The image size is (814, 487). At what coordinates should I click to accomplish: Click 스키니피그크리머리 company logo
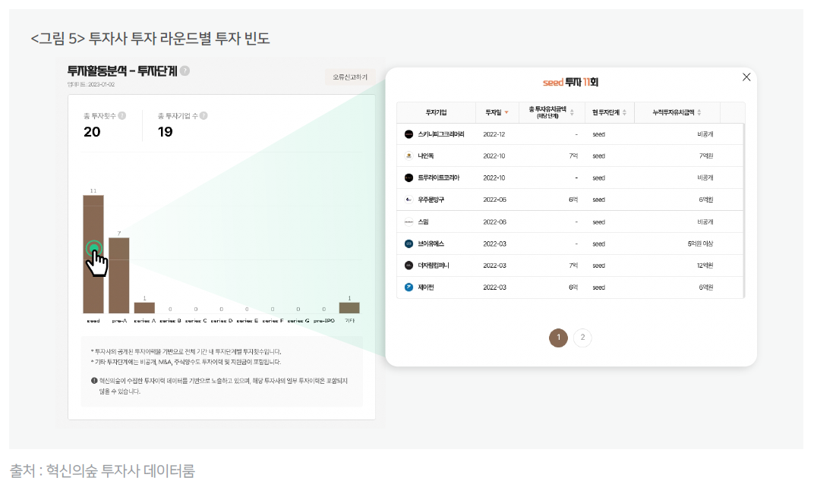[409, 134]
